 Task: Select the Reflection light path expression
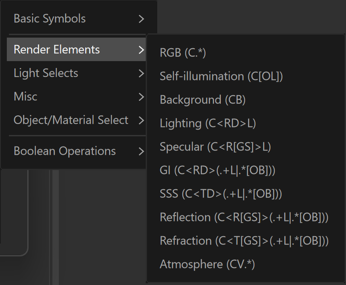click(246, 217)
